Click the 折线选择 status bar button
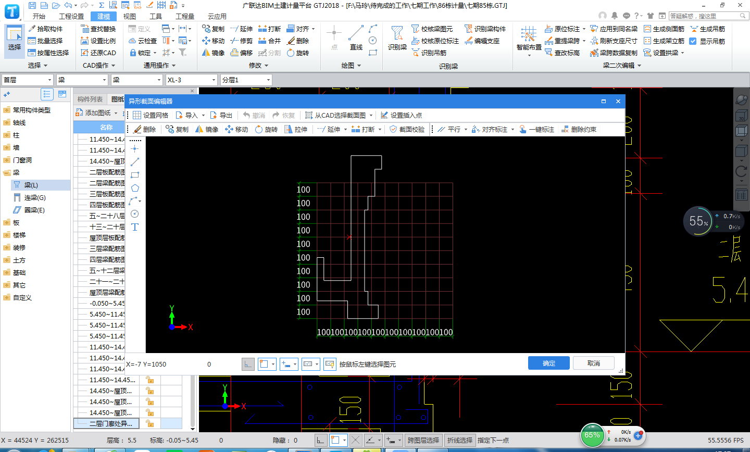The height and width of the screenshot is (452, 750). point(459,440)
